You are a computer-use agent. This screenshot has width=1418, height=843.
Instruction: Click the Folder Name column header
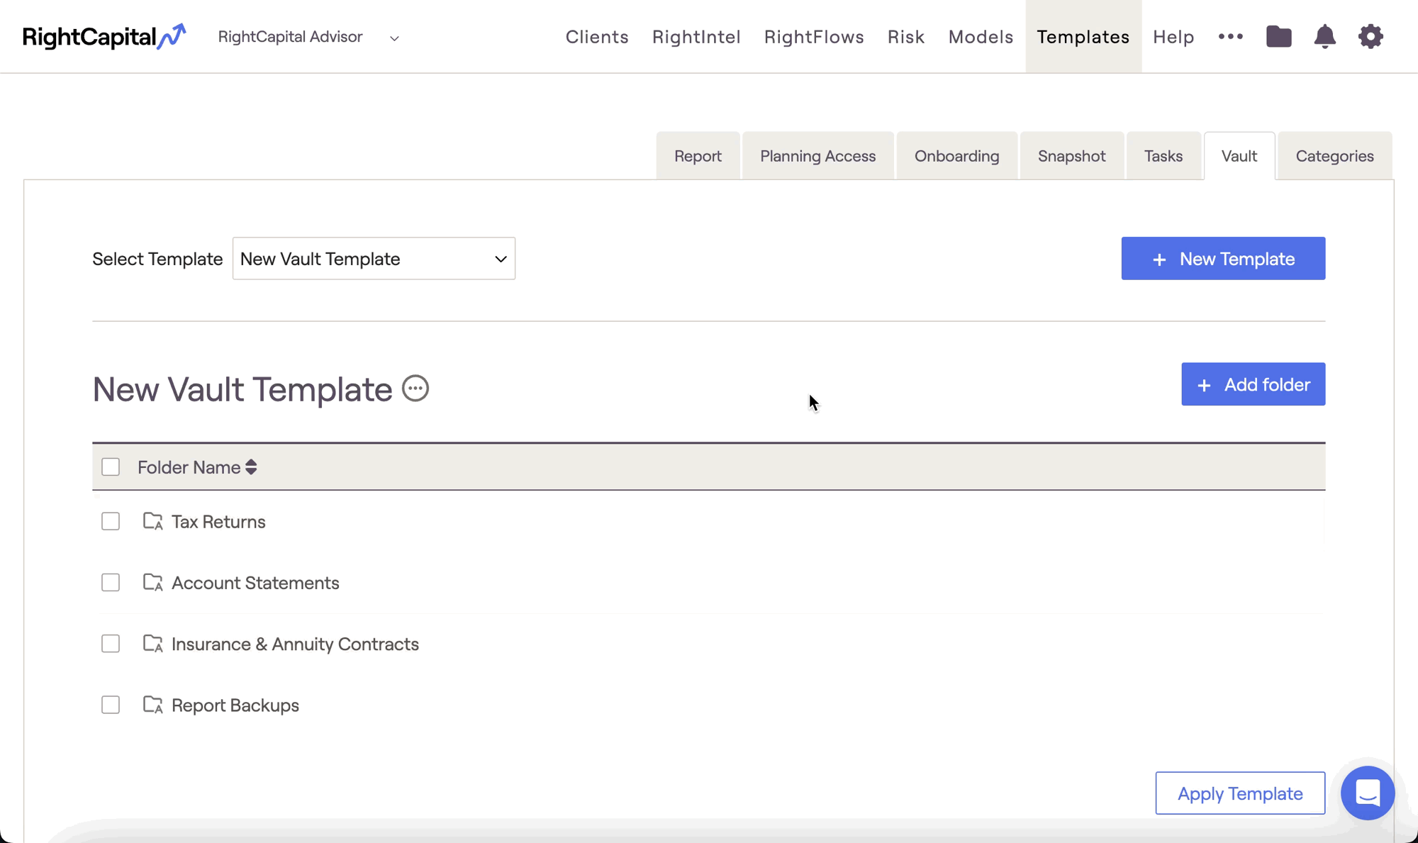pos(189,467)
